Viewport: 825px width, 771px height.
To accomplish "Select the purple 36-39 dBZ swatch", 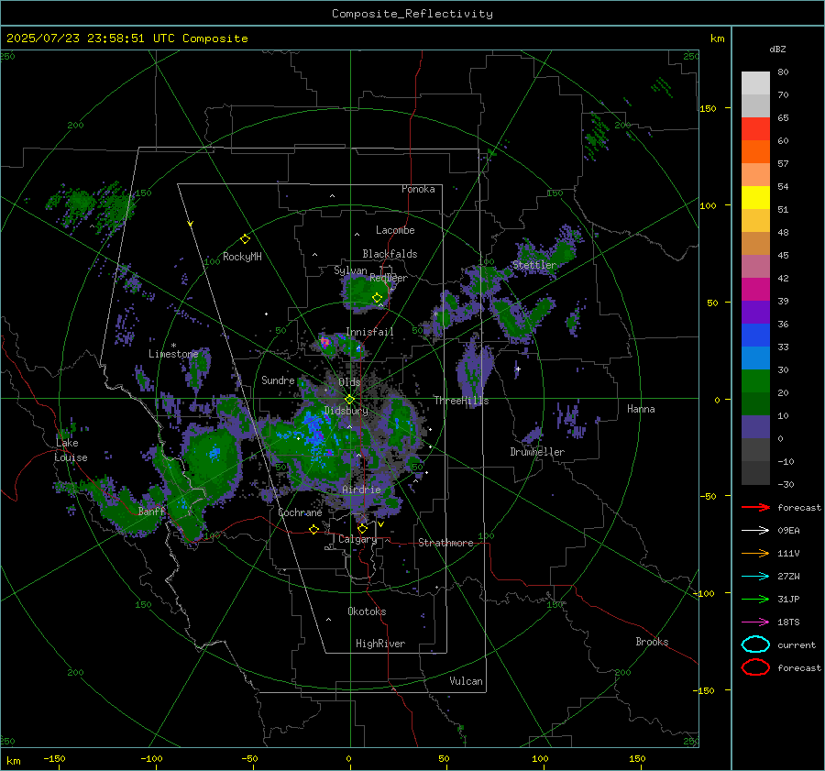I will (755, 313).
